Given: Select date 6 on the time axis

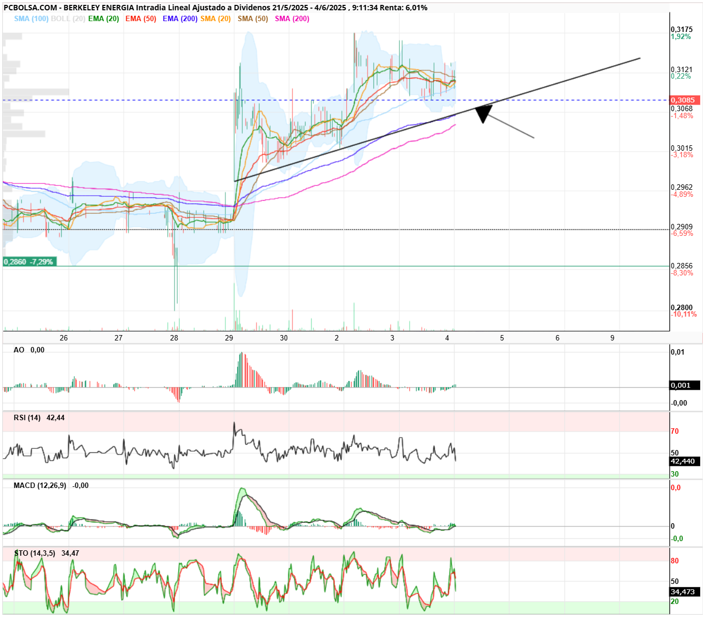Looking at the screenshot, I should [x=558, y=338].
